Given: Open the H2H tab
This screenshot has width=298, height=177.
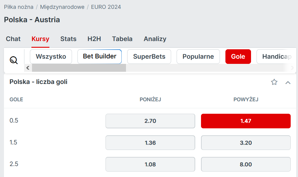Looking at the screenshot, I should coord(94,39).
